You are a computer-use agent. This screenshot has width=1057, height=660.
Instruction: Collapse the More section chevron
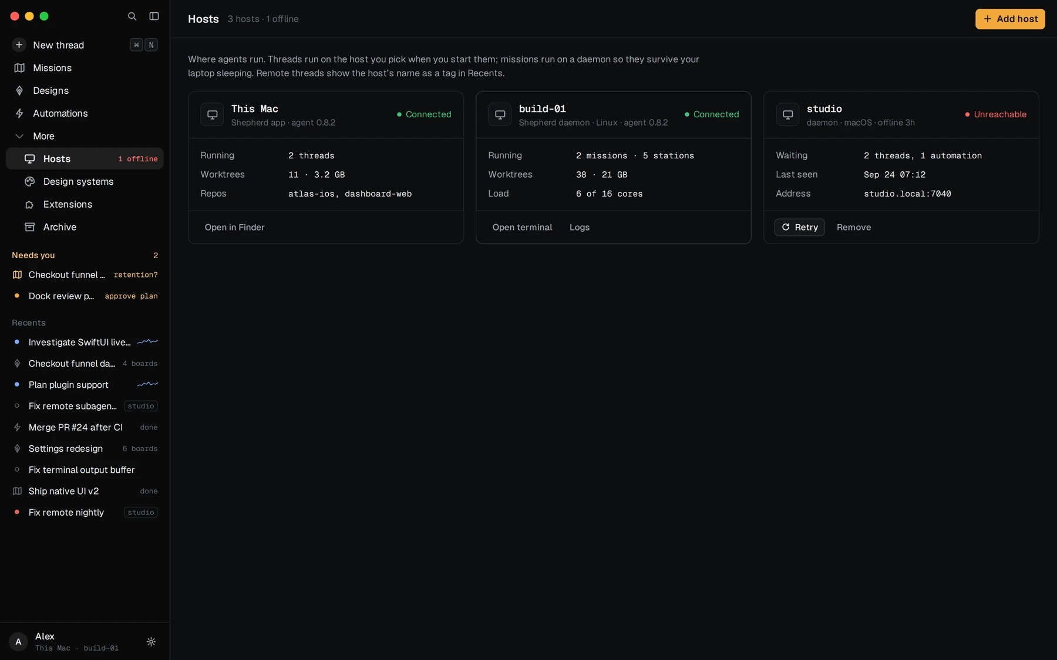[19, 136]
